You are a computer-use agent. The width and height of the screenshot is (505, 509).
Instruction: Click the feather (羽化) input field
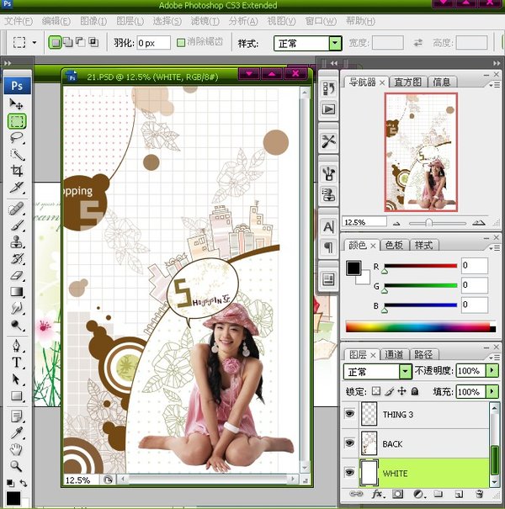(x=153, y=43)
